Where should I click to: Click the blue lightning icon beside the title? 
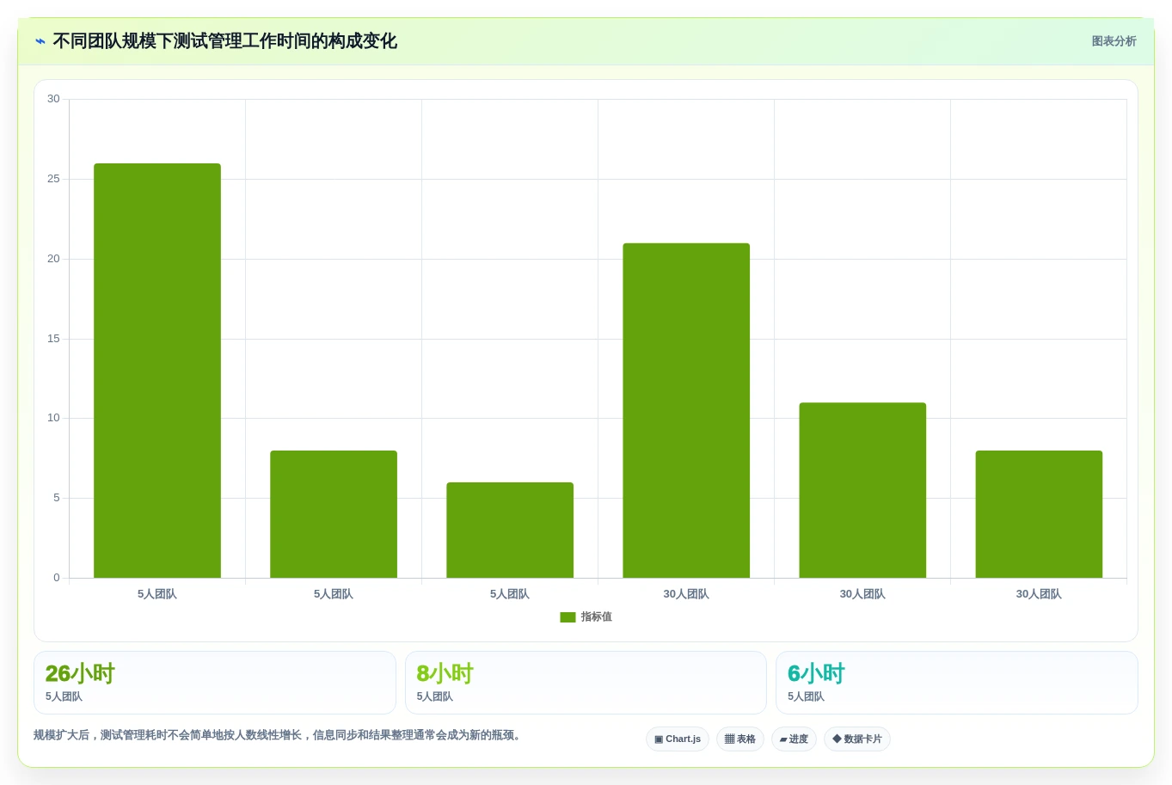tap(40, 41)
